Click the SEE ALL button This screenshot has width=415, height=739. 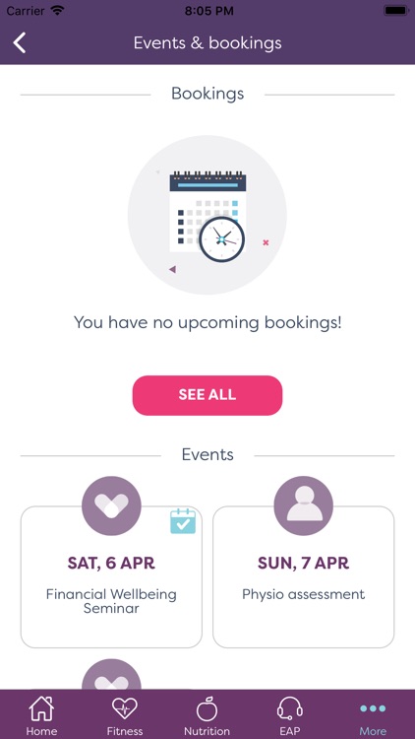tap(207, 395)
